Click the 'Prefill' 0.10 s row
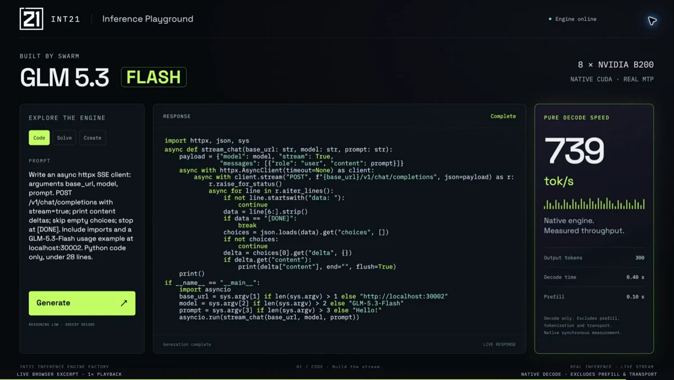The height and width of the screenshot is (380, 674). pyautogui.click(x=594, y=296)
